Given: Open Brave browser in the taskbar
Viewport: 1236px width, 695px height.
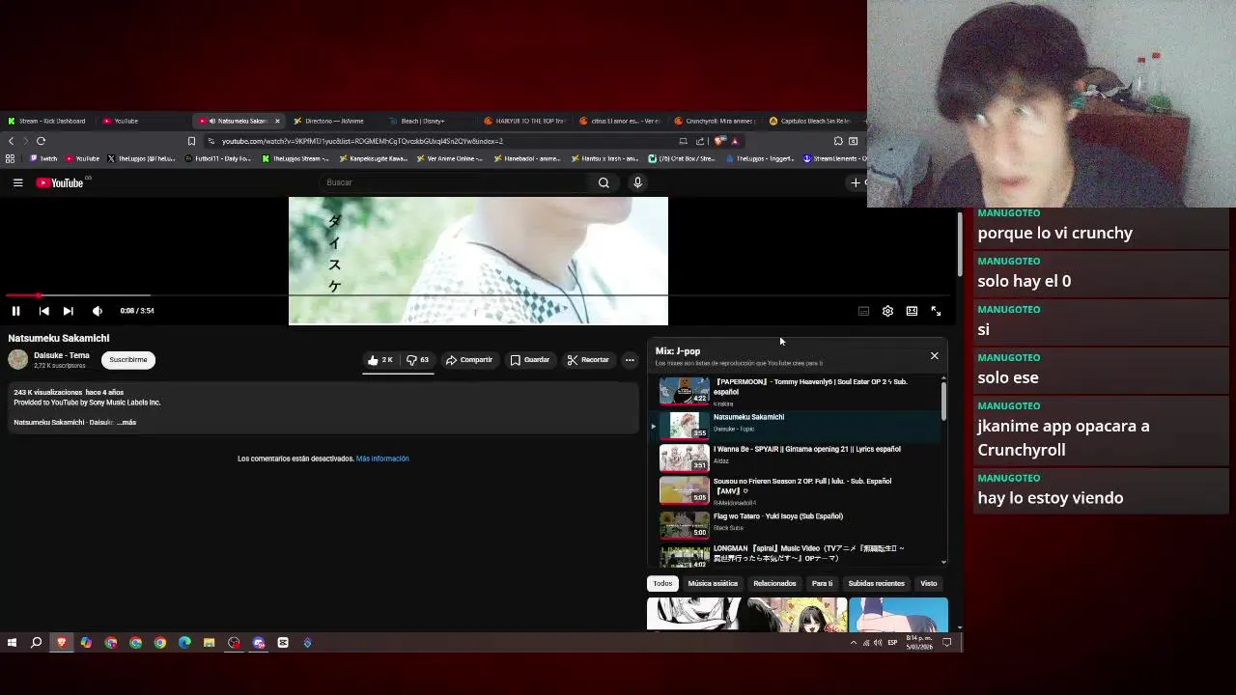Looking at the screenshot, I should [62, 643].
